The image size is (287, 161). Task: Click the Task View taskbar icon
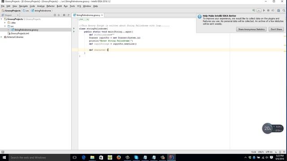74,157
